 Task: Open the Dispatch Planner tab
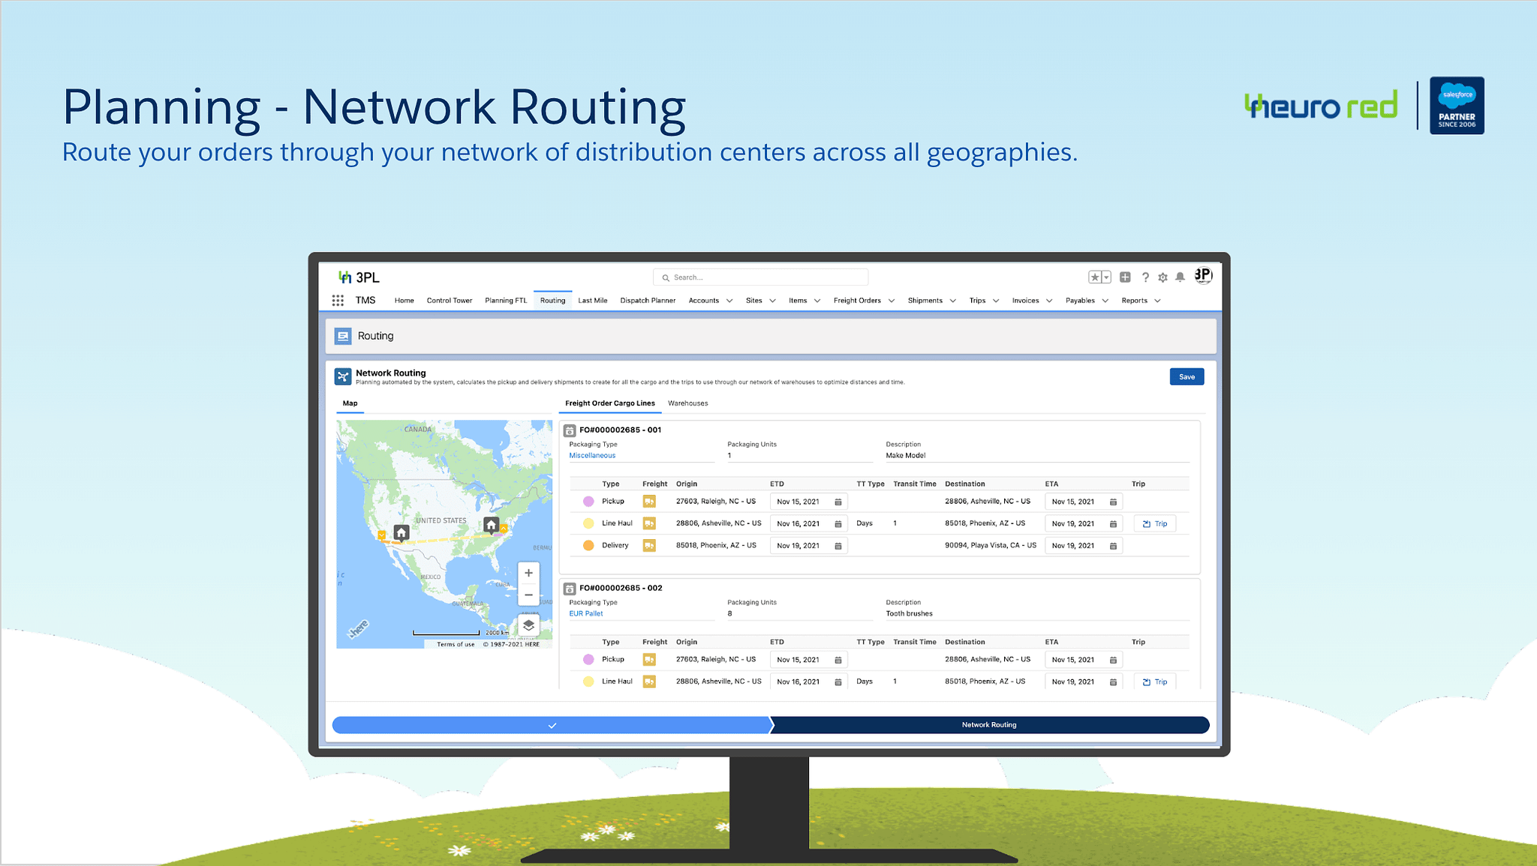coord(648,301)
